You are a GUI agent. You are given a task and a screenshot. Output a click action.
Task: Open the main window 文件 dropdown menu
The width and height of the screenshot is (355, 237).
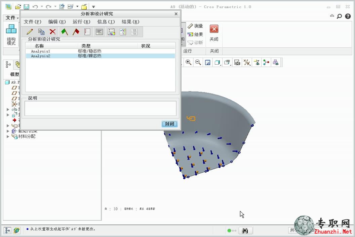coord(12,18)
